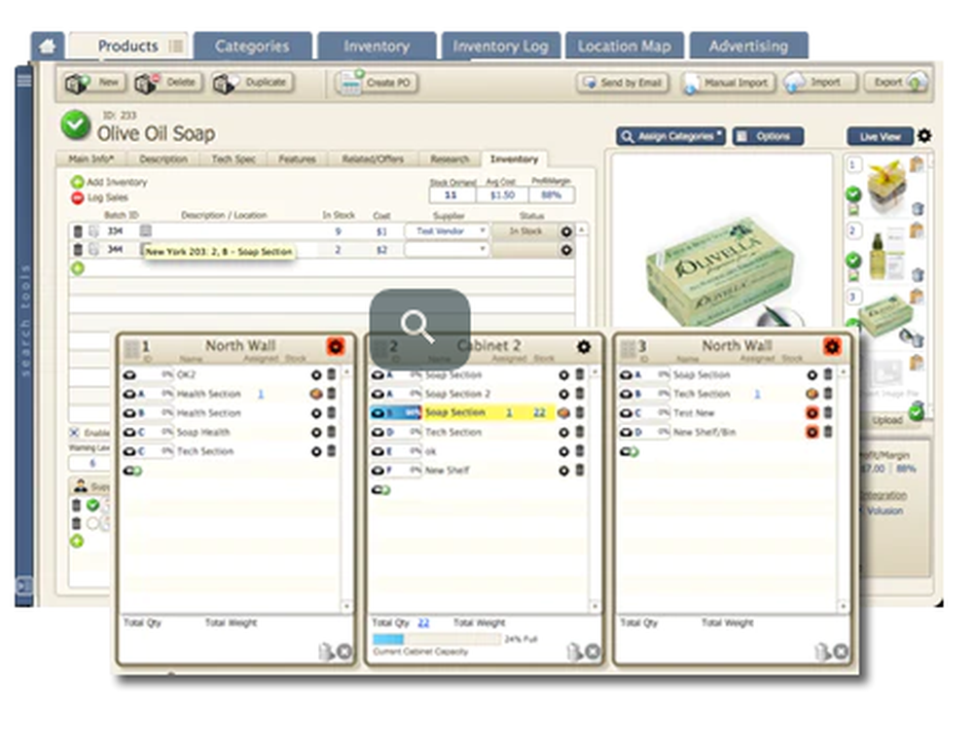Check the Enable checkbox near Warning Level
Image resolution: width=973 pixels, height=740 pixels.
tap(74, 430)
